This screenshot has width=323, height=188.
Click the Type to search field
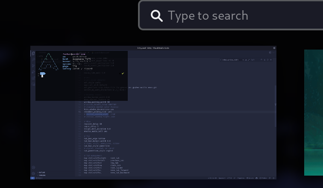tap(231, 15)
